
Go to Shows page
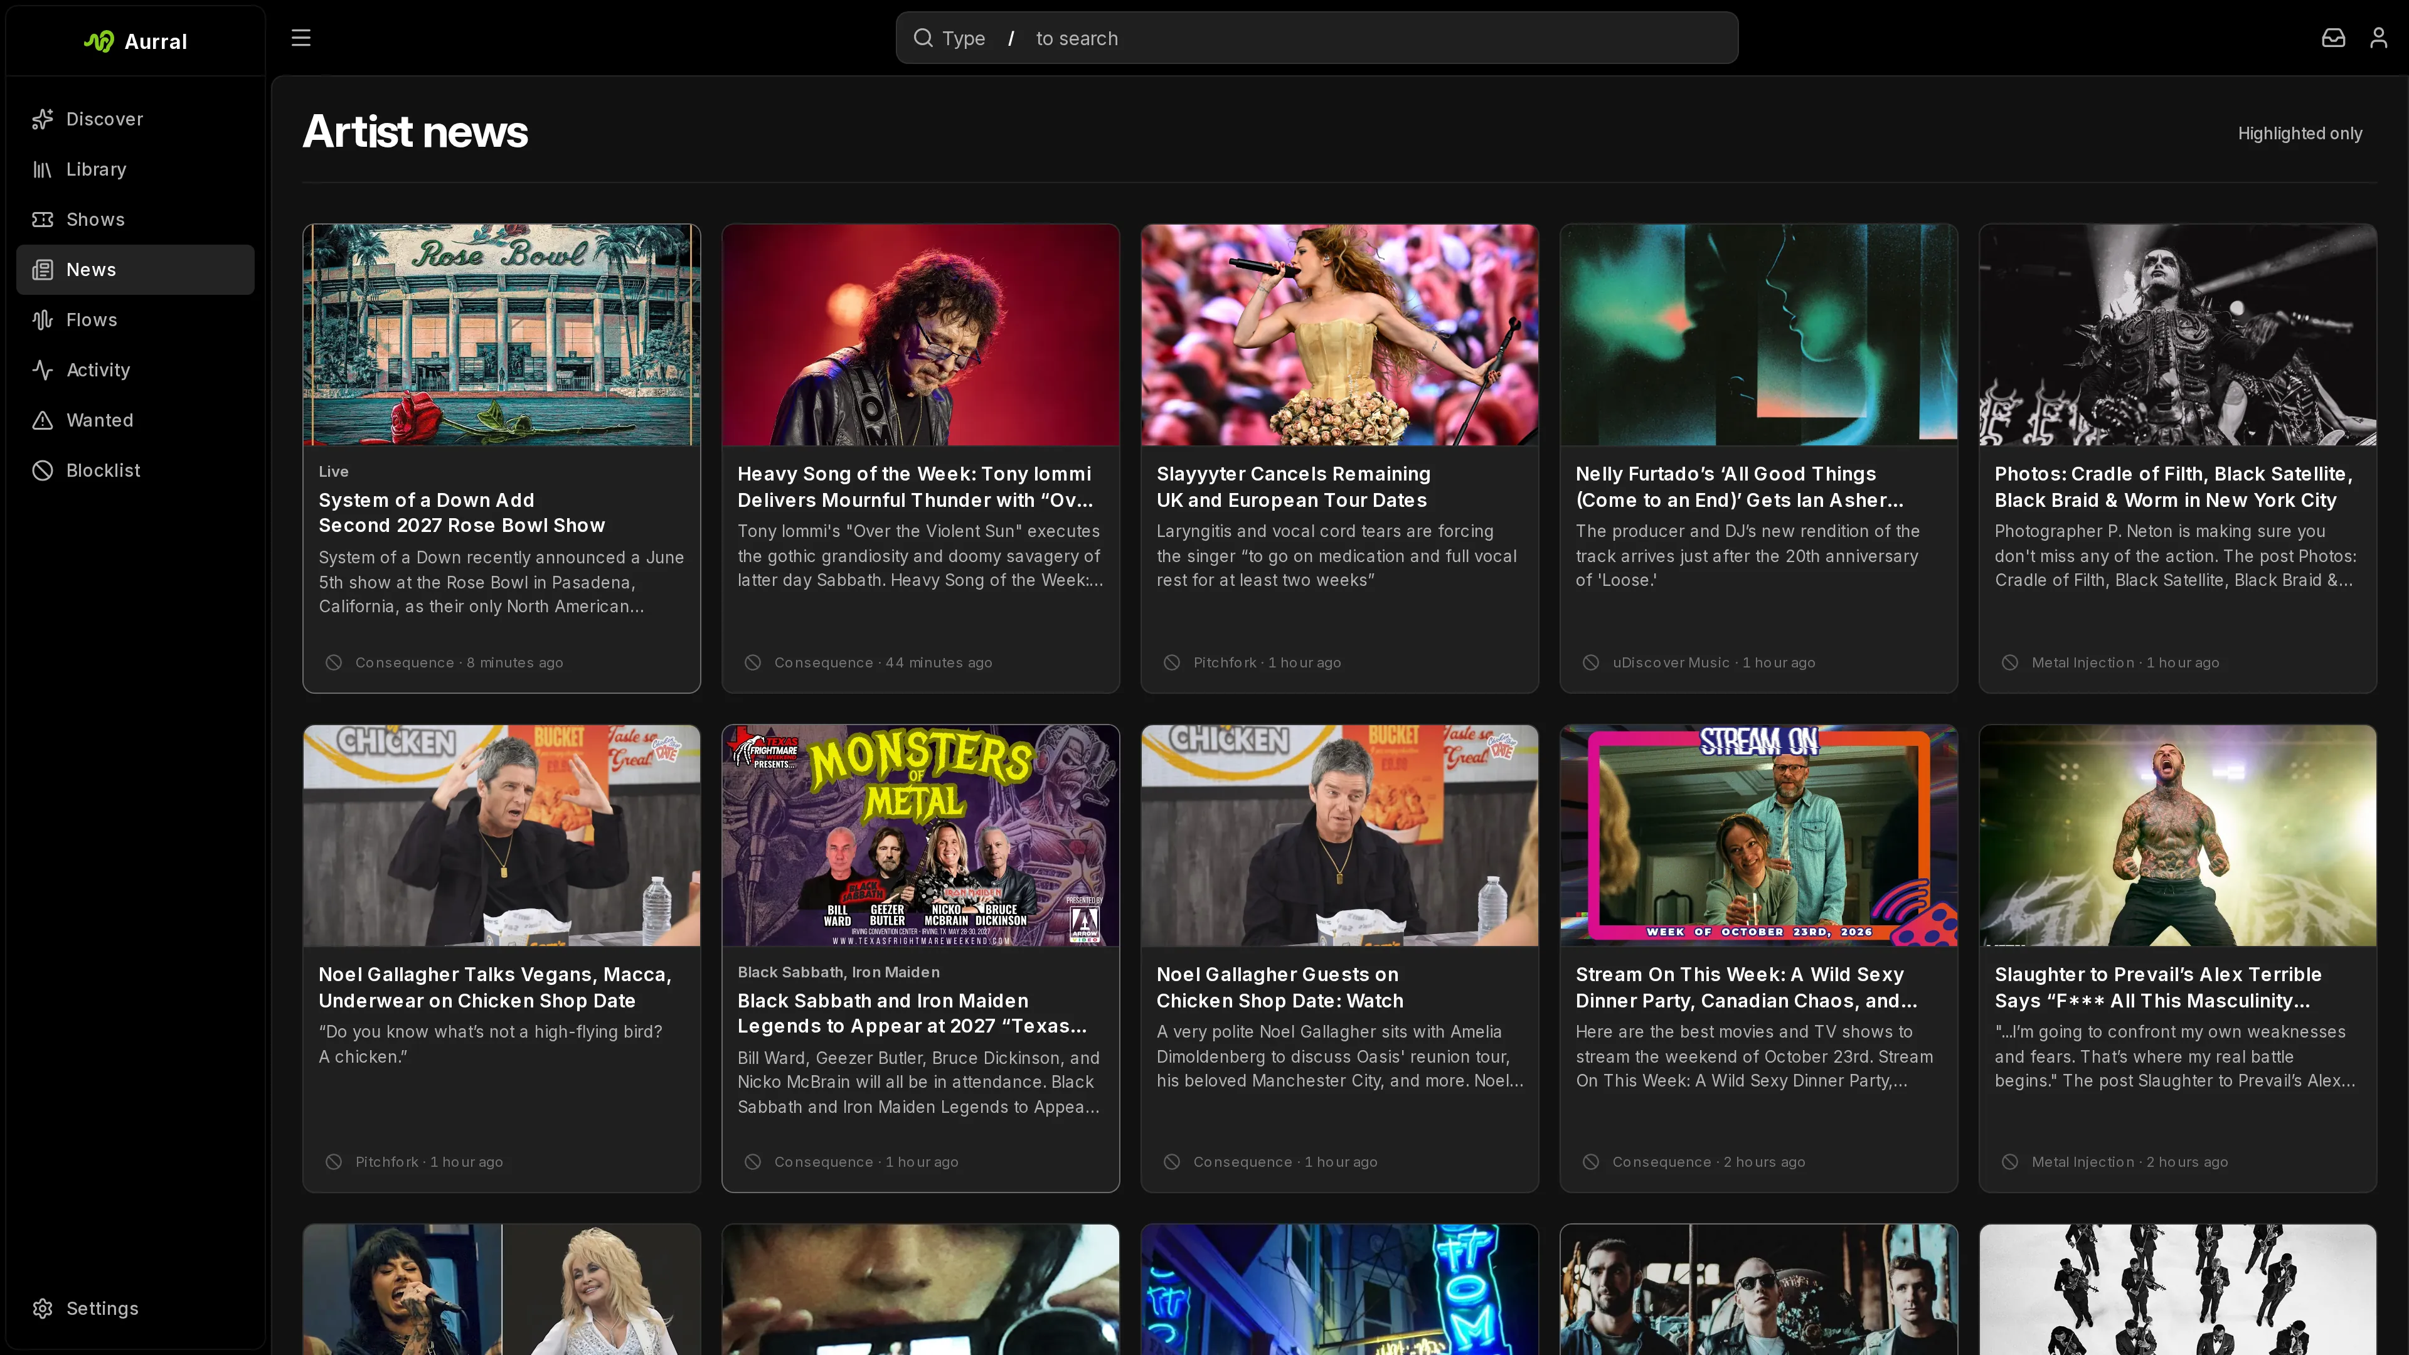136,220
